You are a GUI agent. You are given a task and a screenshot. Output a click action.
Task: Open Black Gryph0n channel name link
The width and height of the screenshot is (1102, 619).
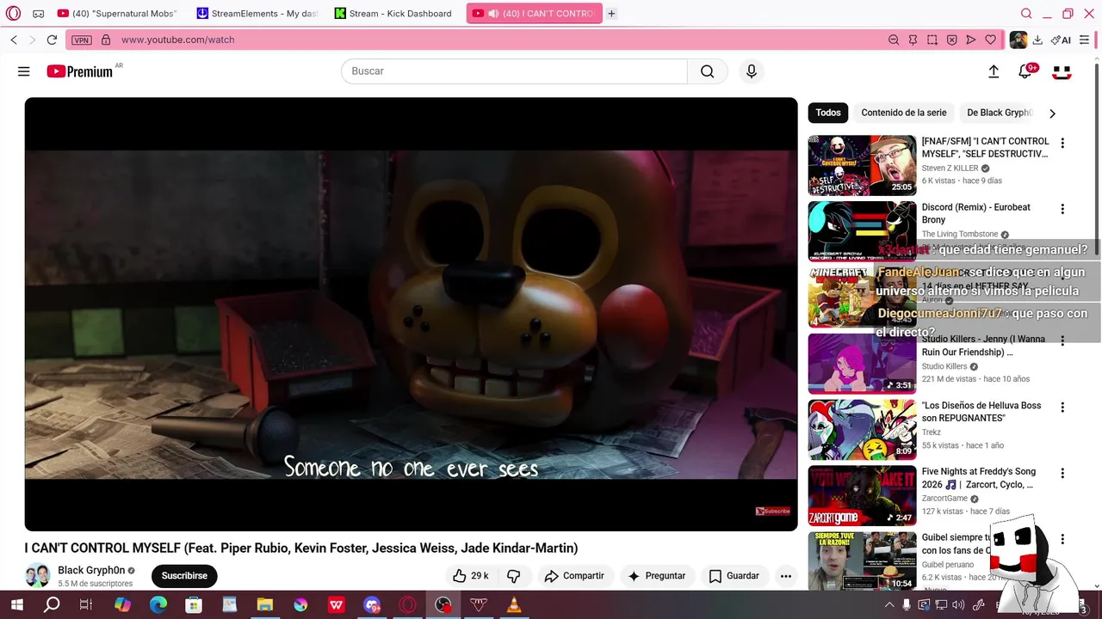pyautogui.click(x=91, y=570)
